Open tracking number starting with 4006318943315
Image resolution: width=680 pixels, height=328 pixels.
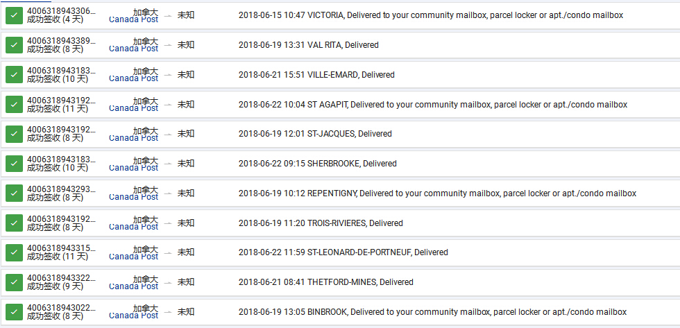coord(61,248)
